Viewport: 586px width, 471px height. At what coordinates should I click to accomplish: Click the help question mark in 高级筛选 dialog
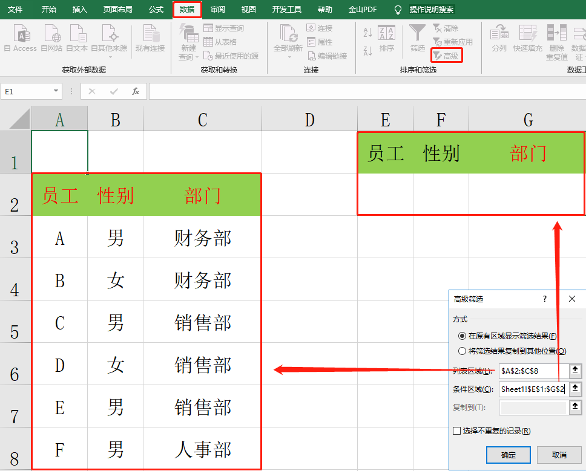pyautogui.click(x=545, y=299)
